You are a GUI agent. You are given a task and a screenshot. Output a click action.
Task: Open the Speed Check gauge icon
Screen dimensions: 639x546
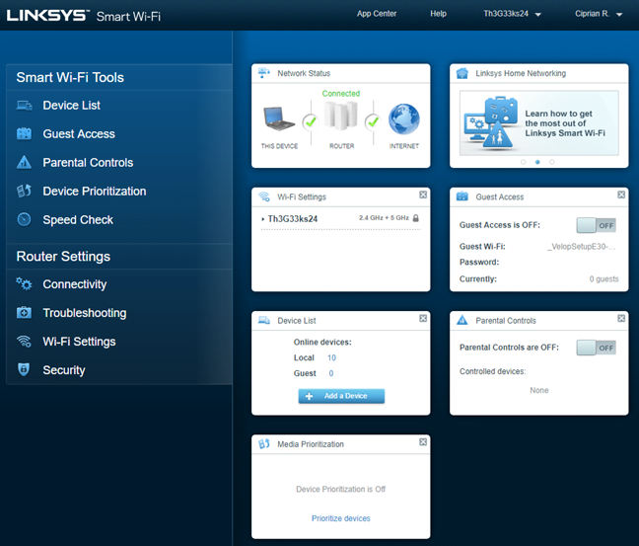tap(24, 219)
